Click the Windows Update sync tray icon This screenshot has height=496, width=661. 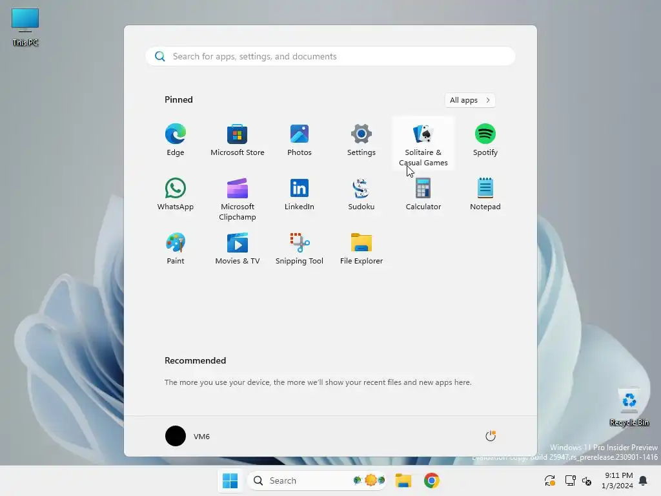(550, 480)
